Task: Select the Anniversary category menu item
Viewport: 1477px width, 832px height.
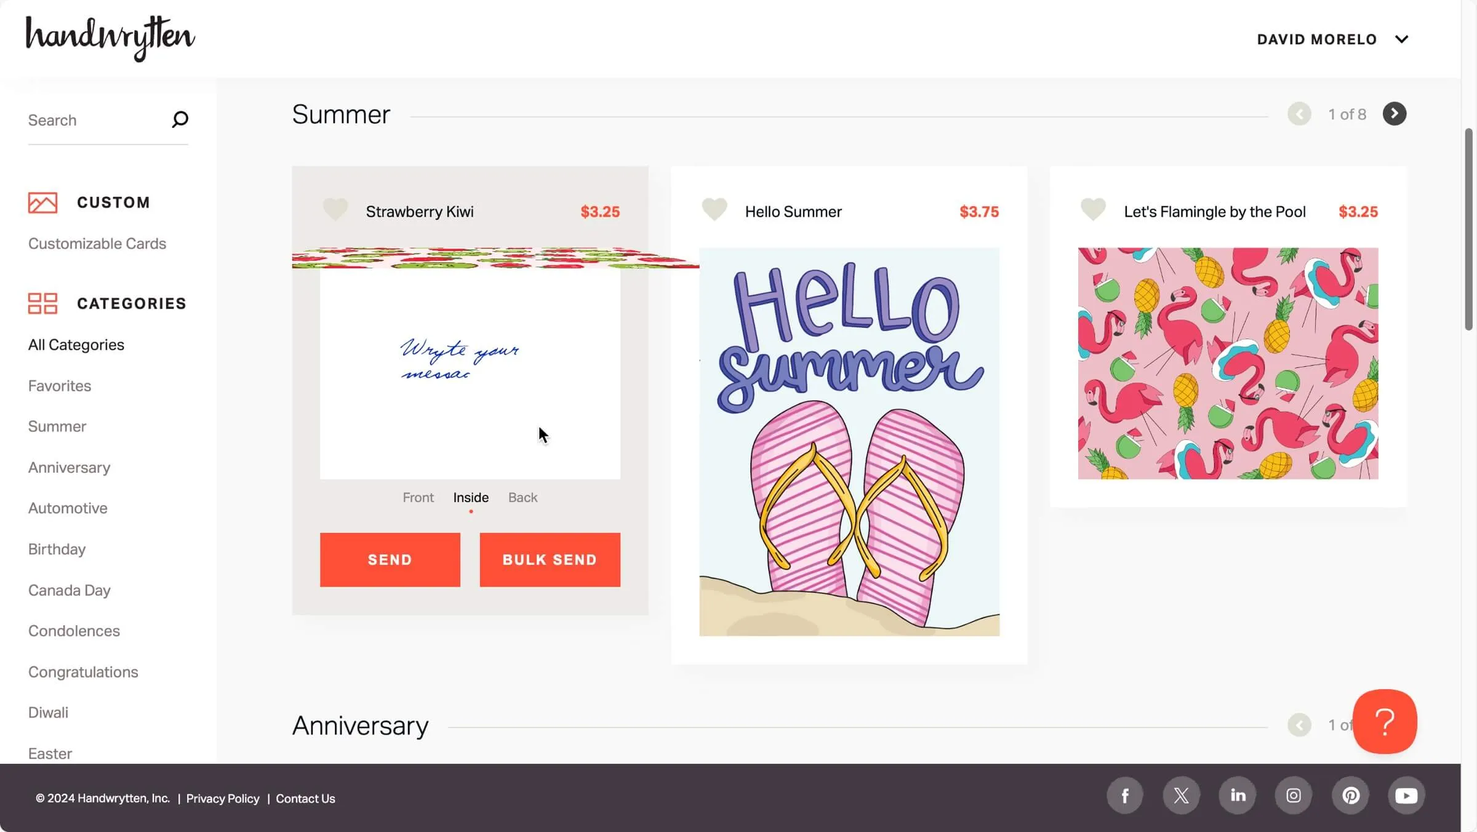Action: pos(69,468)
